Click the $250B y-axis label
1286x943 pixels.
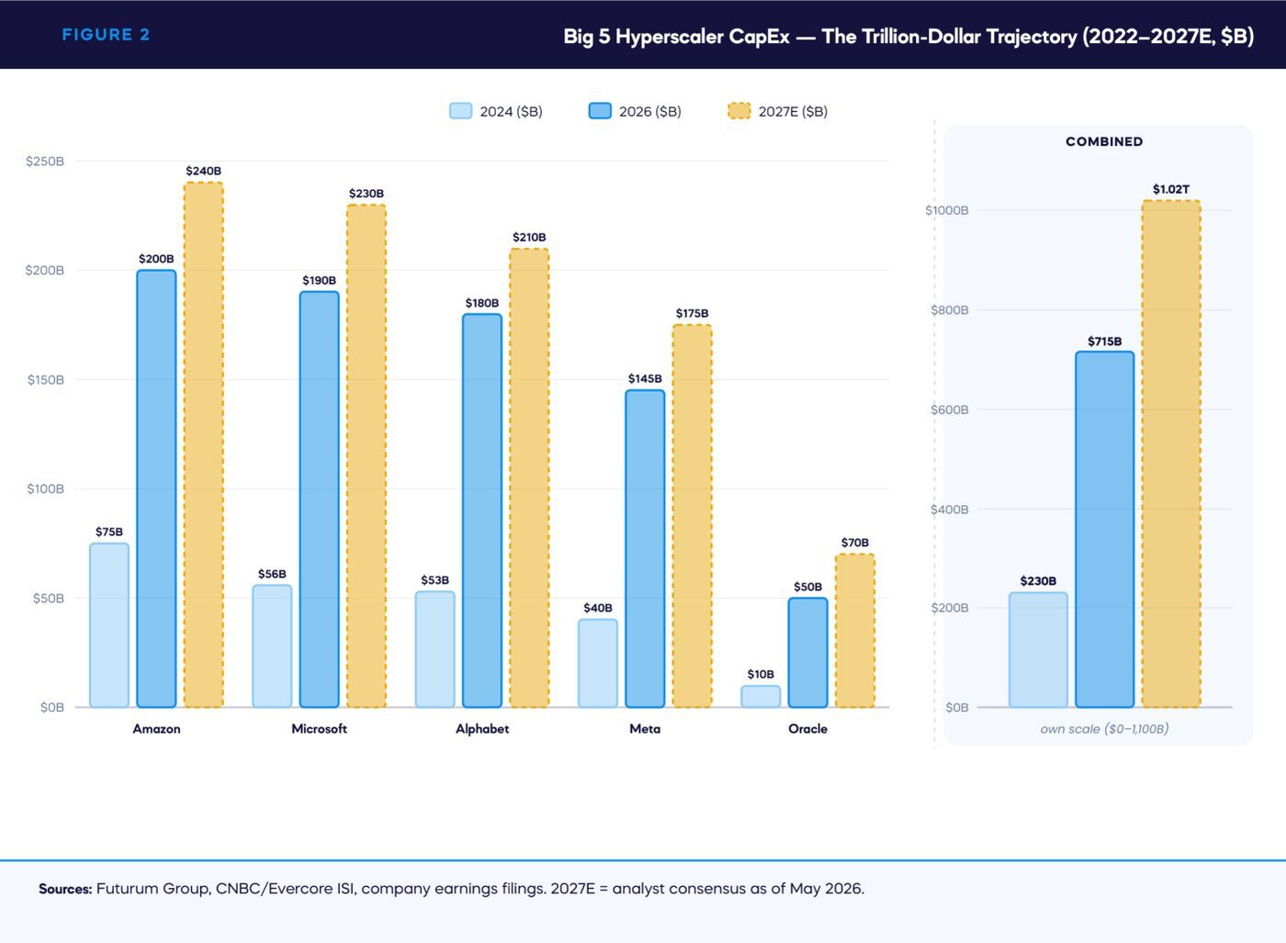click(45, 162)
